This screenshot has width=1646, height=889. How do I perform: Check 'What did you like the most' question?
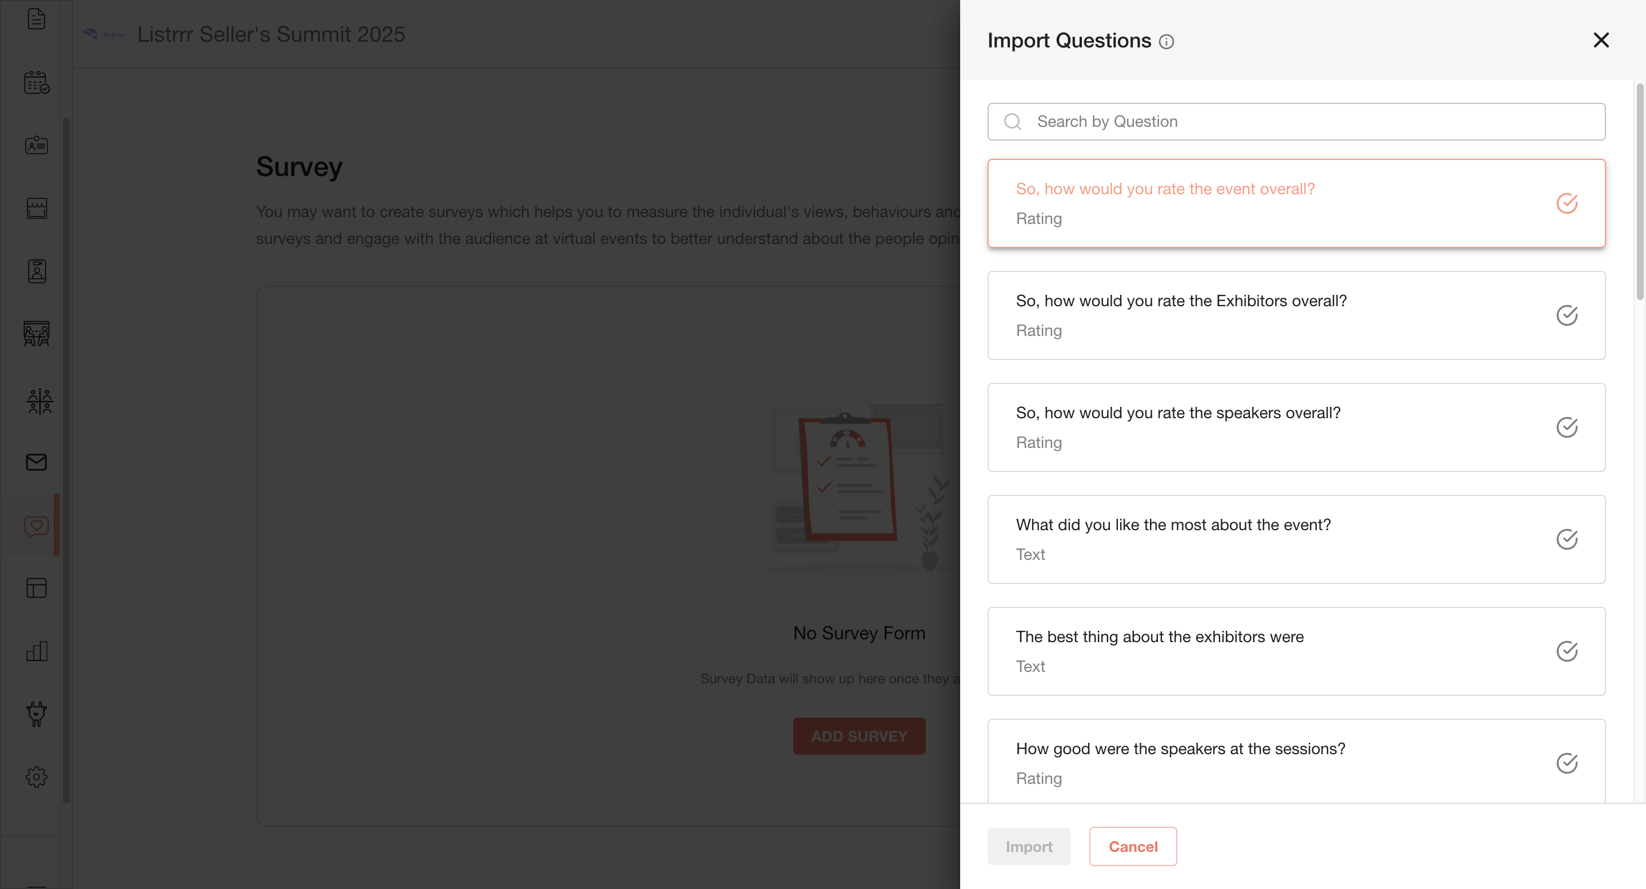[x=1567, y=539]
